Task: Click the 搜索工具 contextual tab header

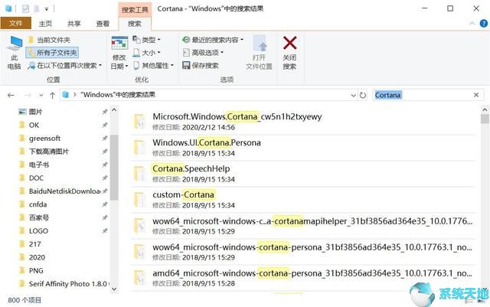Action: point(135,10)
